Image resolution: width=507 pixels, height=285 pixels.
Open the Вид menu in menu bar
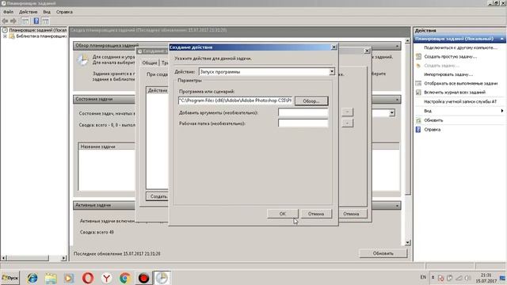click(47, 12)
